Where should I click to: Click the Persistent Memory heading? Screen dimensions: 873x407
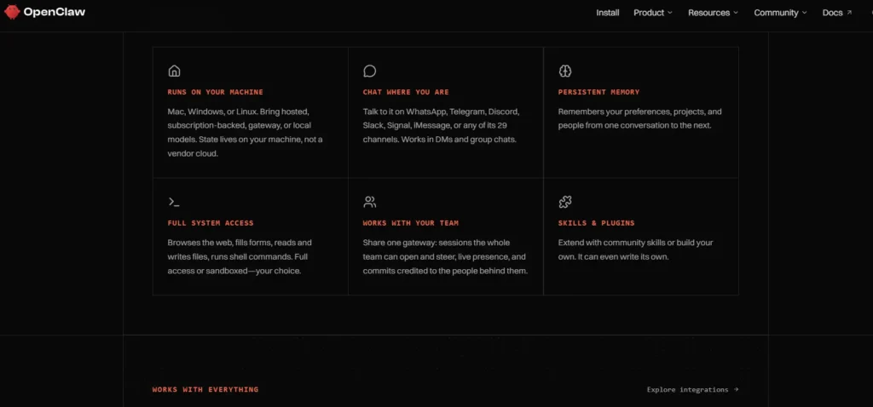[x=599, y=92]
